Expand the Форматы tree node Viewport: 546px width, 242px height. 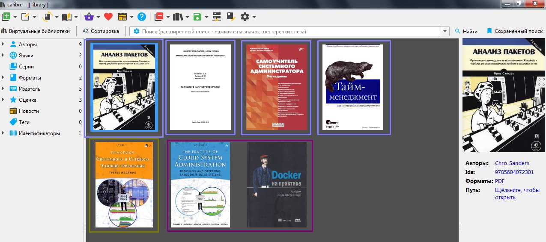pos(3,77)
